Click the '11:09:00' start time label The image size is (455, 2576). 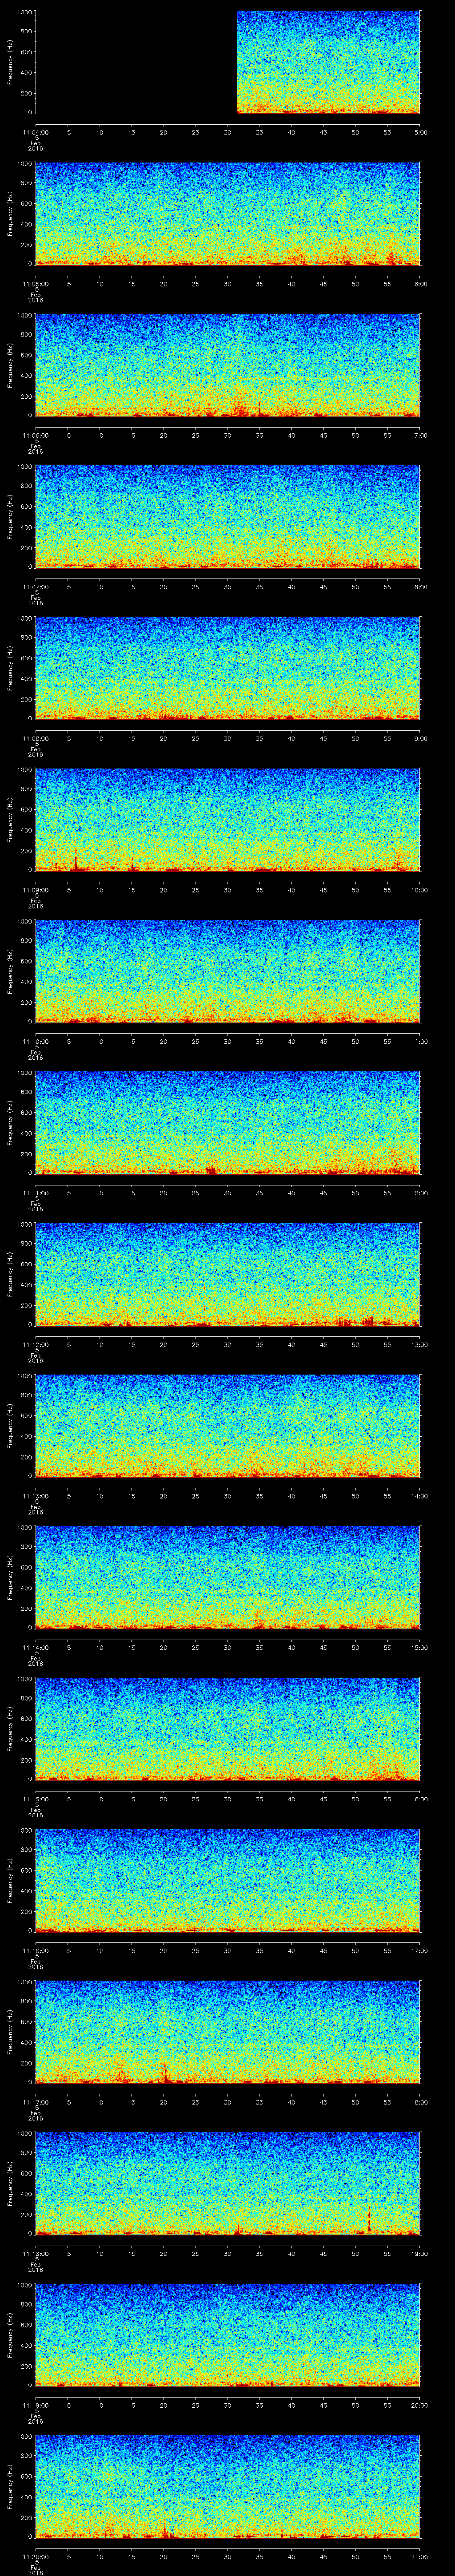36,890
